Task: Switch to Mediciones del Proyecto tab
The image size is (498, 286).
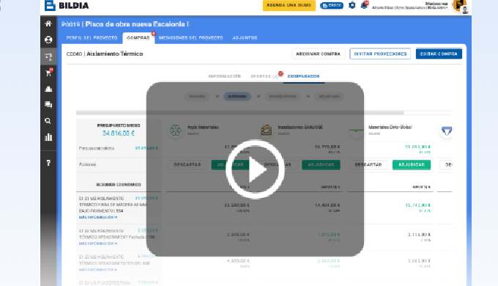Action: tap(191, 38)
